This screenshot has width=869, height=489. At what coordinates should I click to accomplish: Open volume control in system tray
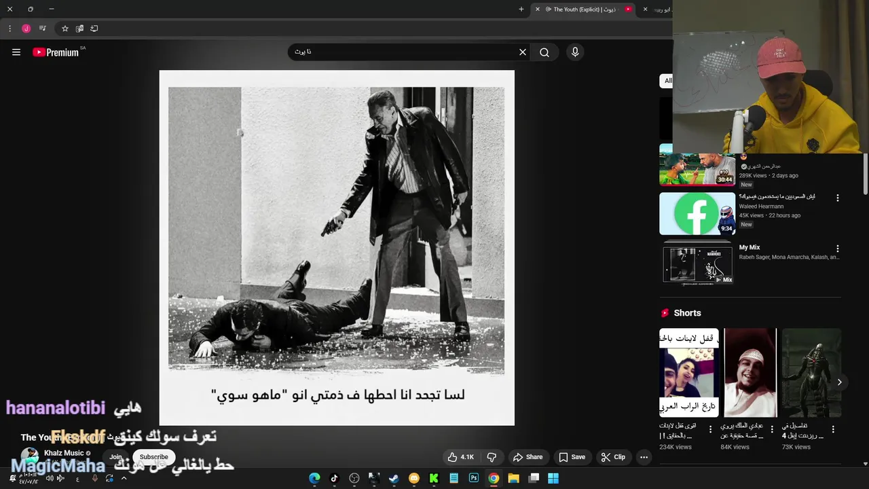(x=50, y=478)
